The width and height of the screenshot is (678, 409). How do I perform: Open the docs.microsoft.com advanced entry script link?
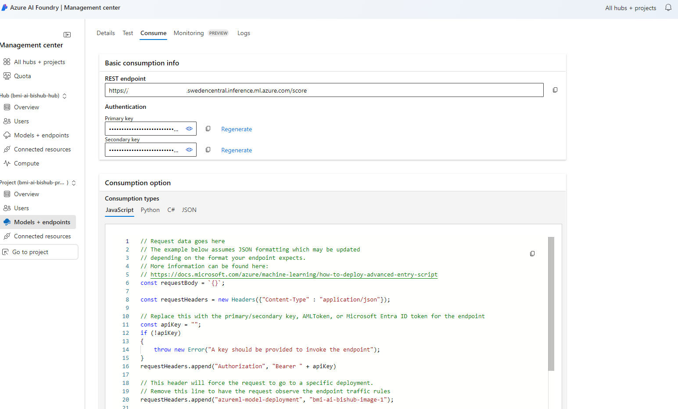click(x=294, y=275)
